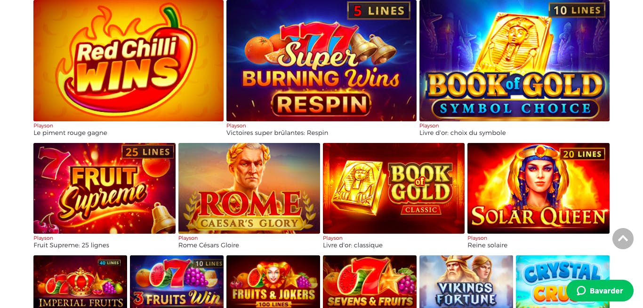Open the Solar Queen game thumbnail
643x308 pixels.
tap(539, 188)
